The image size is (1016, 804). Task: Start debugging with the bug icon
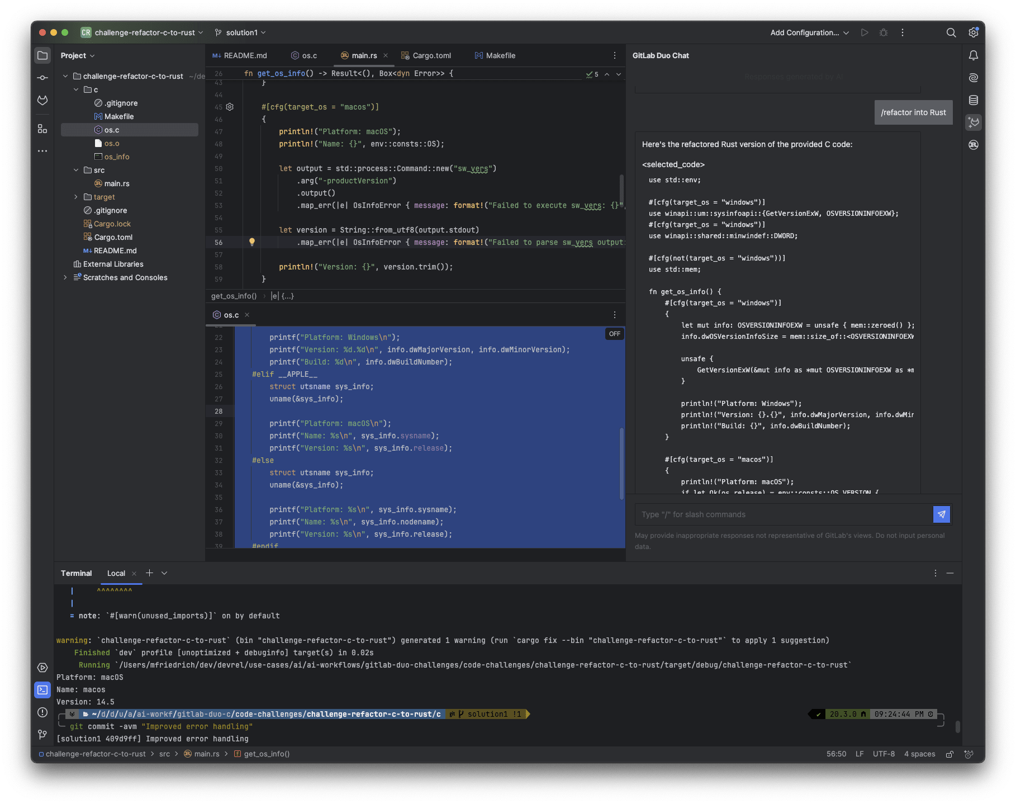(x=884, y=32)
